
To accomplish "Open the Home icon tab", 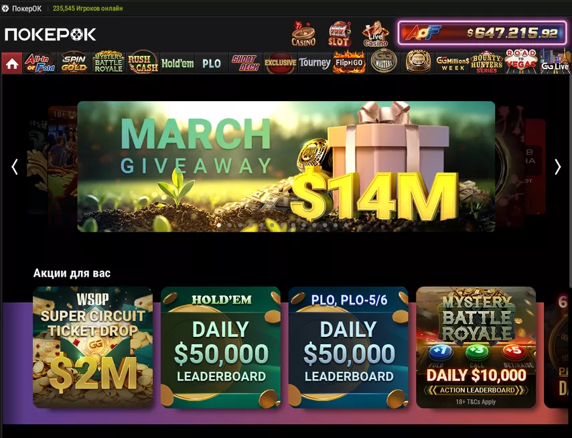I will coord(11,63).
